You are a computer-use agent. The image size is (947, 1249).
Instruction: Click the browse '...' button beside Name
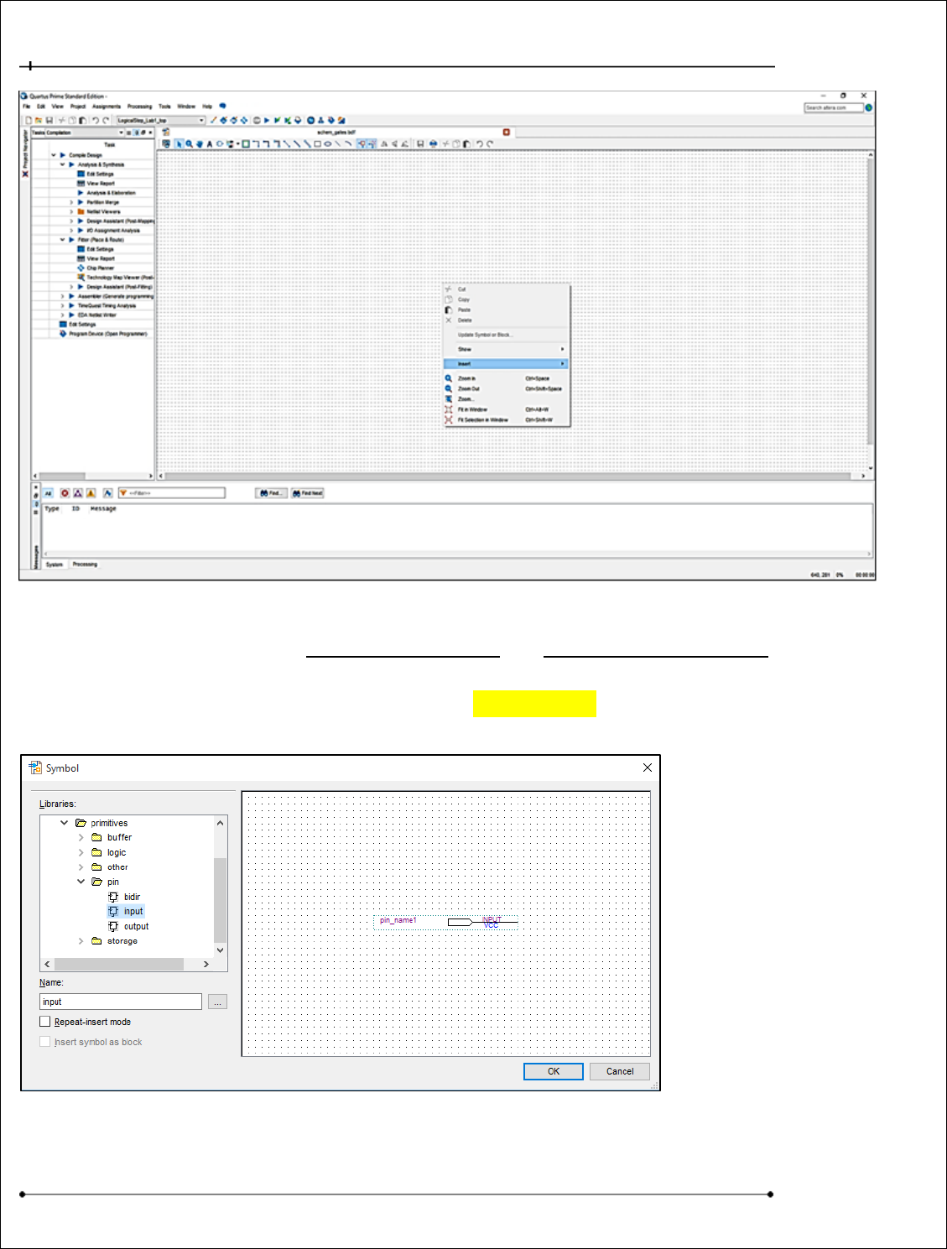tap(217, 1002)
